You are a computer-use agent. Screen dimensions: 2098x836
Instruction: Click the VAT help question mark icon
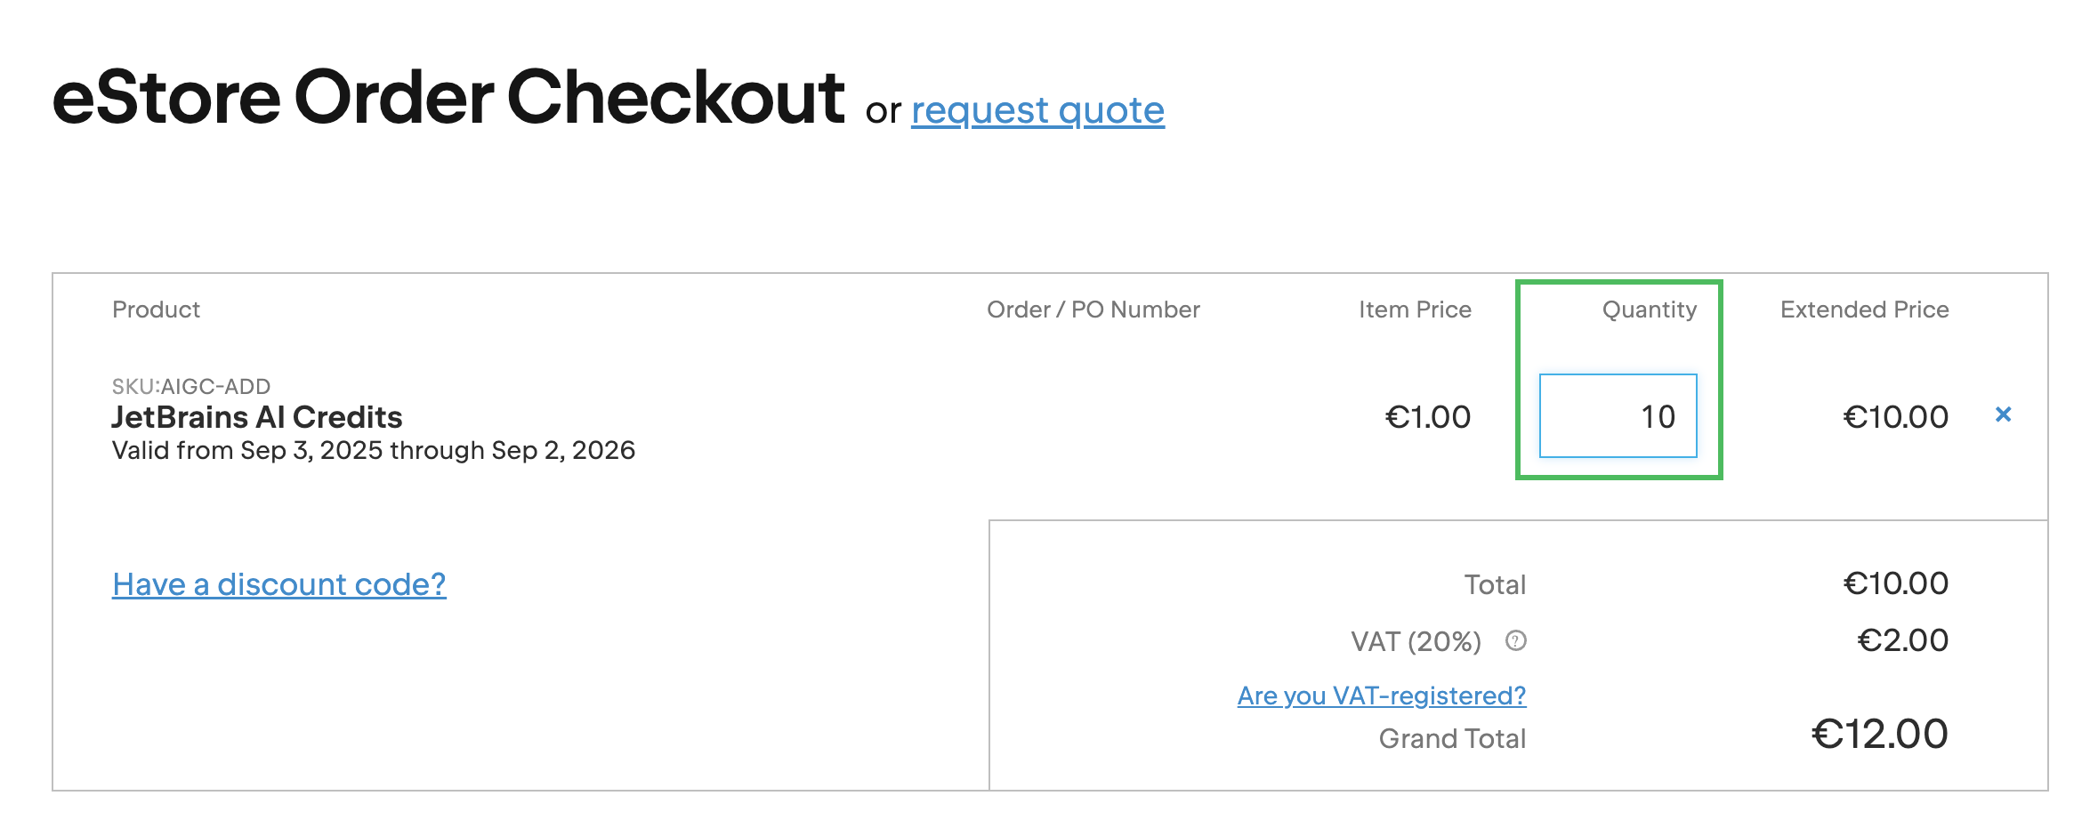[1516, 640]
